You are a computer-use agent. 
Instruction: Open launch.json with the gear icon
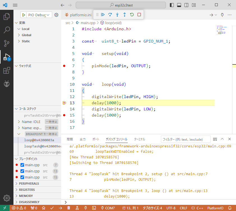(56, 15)
